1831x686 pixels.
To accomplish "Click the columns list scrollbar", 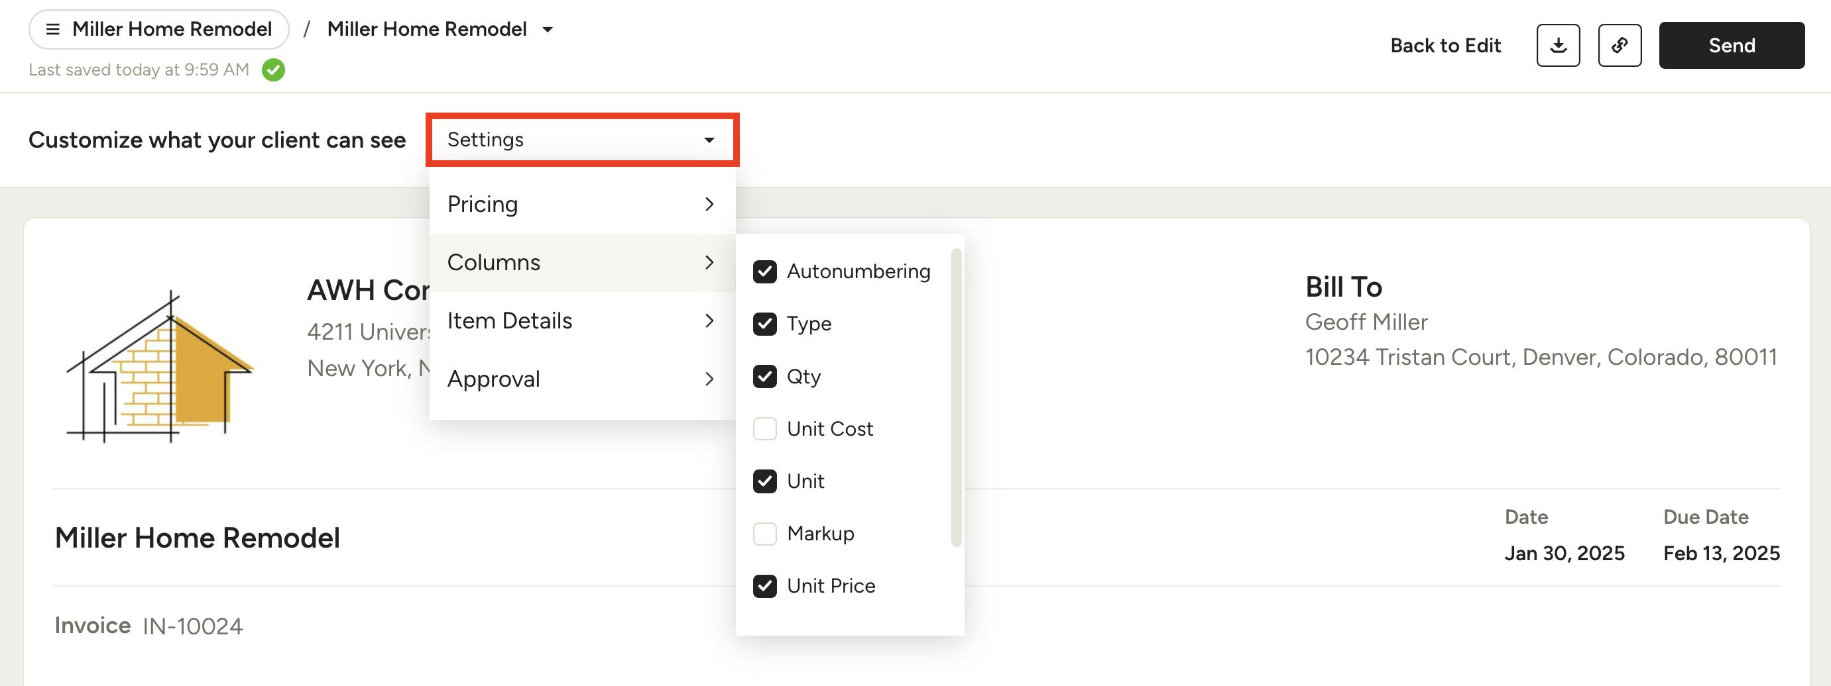I will coord(956,398).
